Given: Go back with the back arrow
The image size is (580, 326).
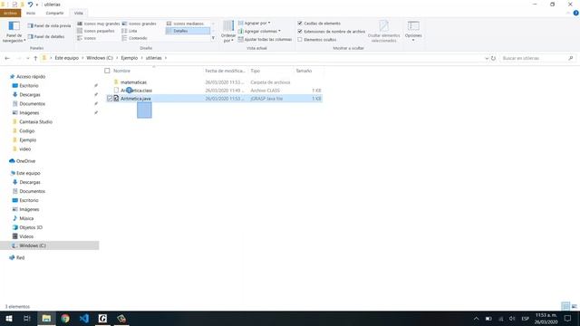Looking at the screenshot, I should (x=7, y=58).
